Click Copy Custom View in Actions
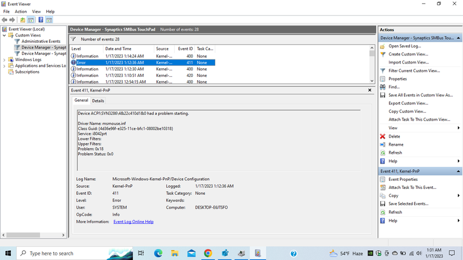 [407, 112]
